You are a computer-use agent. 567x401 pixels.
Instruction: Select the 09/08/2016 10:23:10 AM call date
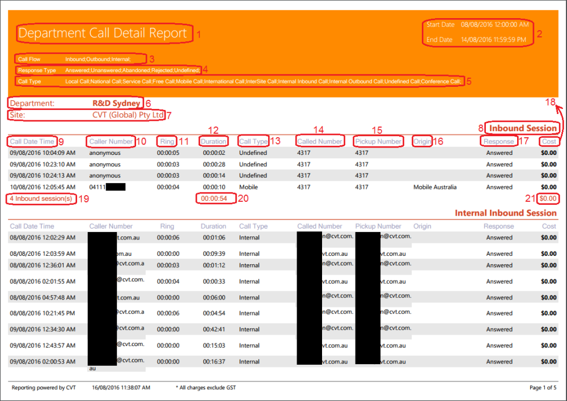click(x=43, y=164)
